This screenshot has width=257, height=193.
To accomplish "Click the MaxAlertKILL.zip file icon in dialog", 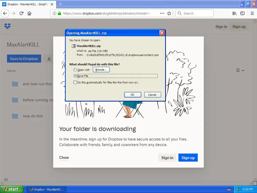I will [74, 46].
